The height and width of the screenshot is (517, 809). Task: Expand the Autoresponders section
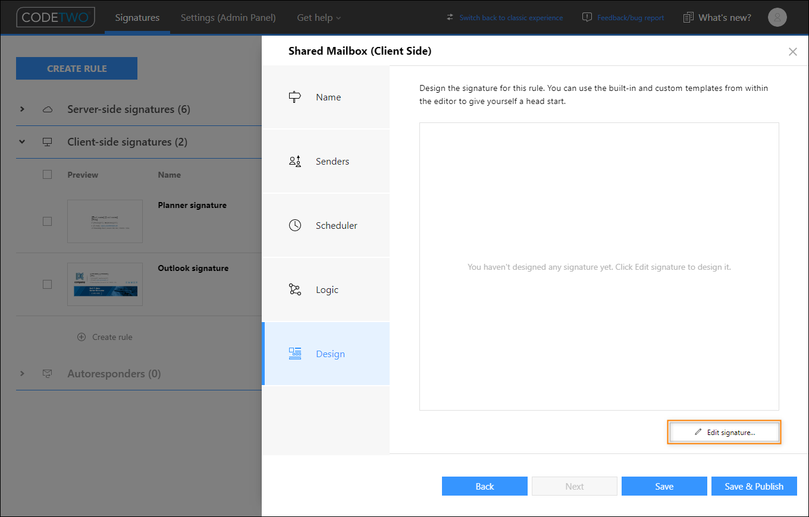point(22,374)
